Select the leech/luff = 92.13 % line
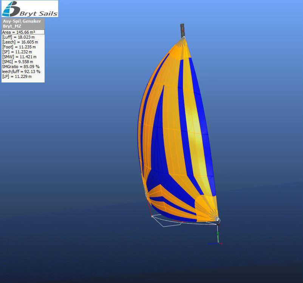Viewport: 303px width, 283px height. coord(21,72)
